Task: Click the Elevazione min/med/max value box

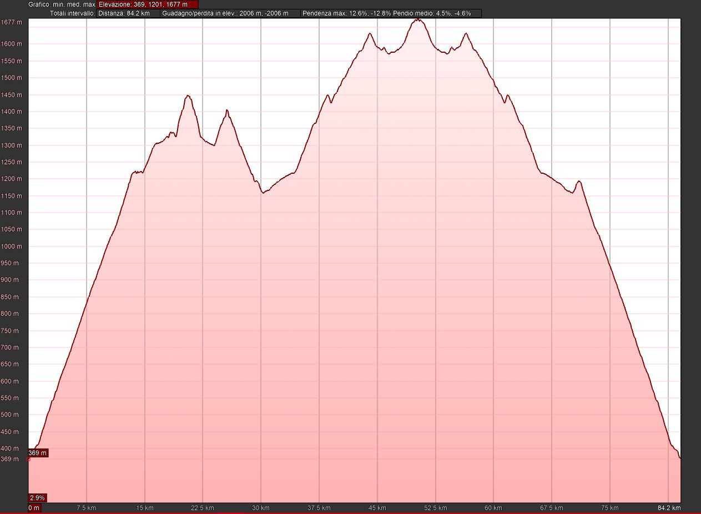Action: 147,4
